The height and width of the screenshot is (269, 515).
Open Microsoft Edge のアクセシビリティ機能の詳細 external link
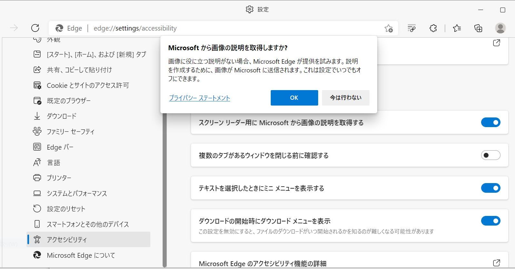click(497, 263)
